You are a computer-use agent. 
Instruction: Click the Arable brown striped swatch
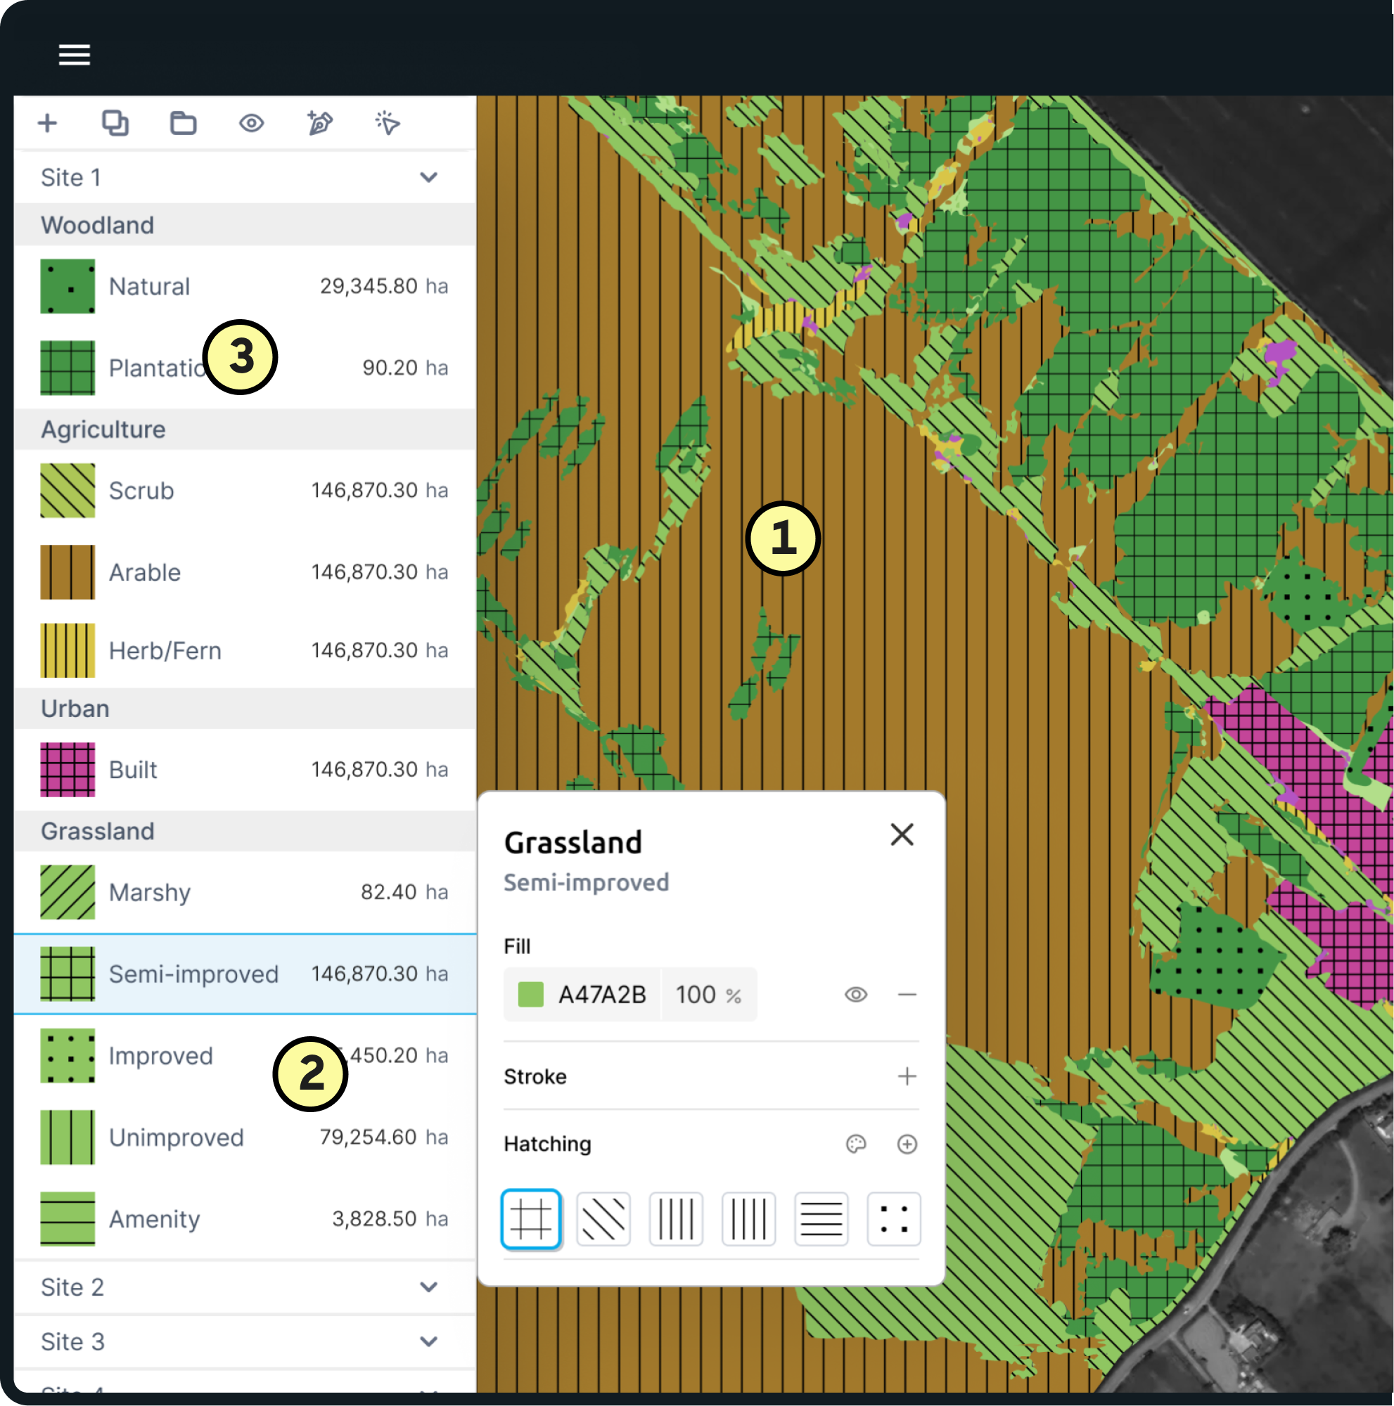pos(68,572)
